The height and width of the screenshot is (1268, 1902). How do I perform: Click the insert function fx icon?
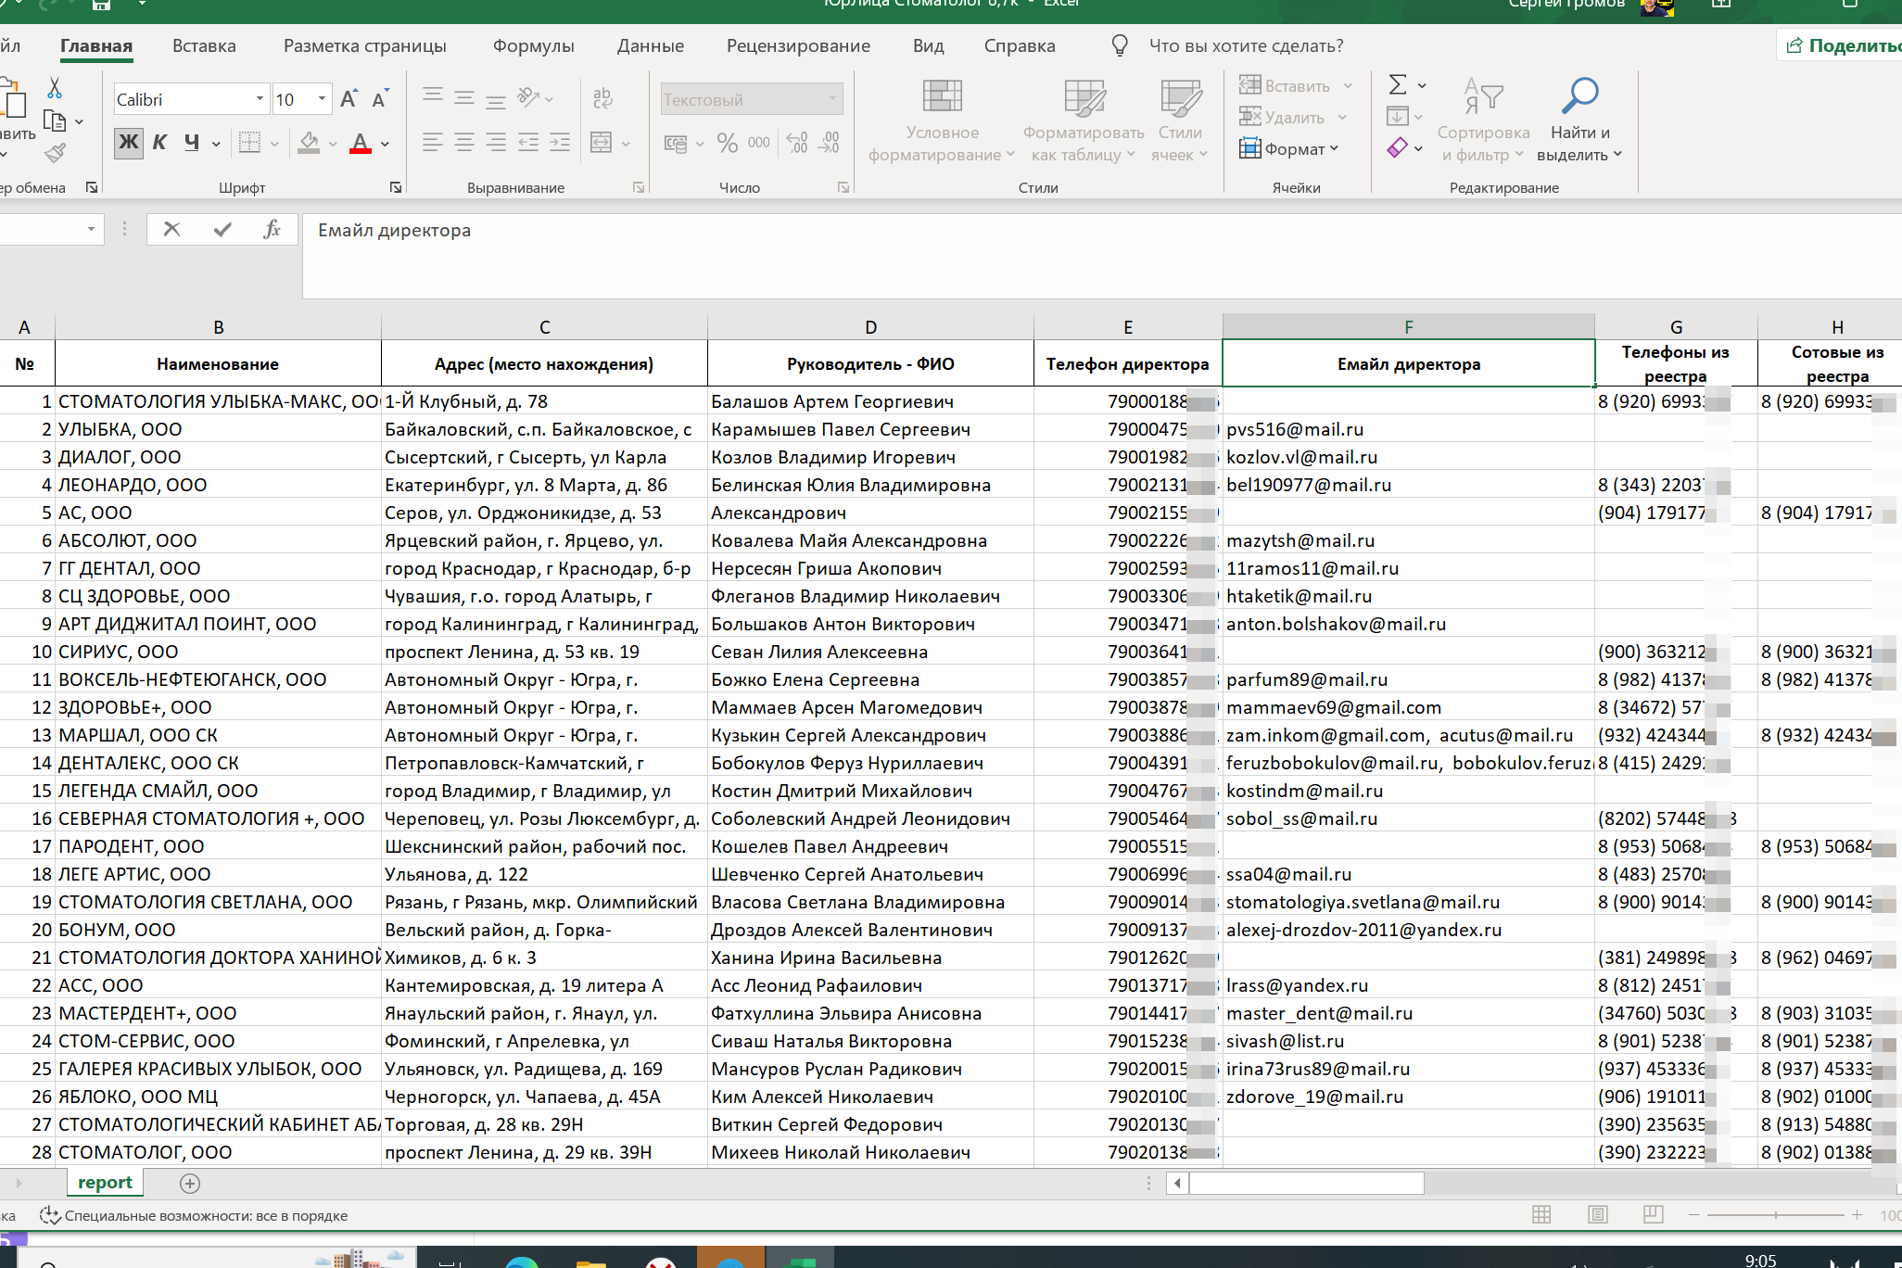click(x=272, y=229)
